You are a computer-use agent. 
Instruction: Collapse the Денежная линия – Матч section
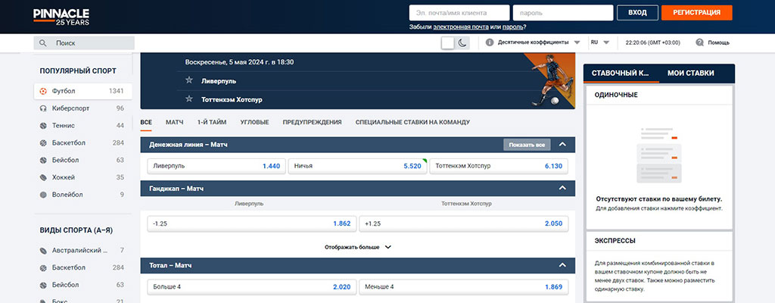click(562, 145)
